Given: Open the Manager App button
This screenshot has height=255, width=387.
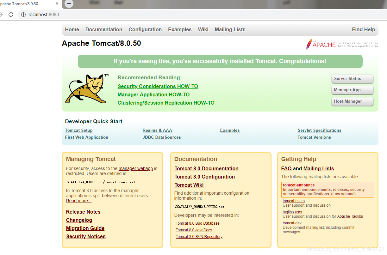Looking at the screenshot, I should coord(352,90).
